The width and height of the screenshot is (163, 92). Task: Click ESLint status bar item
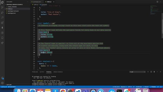(x=146, y=87)
